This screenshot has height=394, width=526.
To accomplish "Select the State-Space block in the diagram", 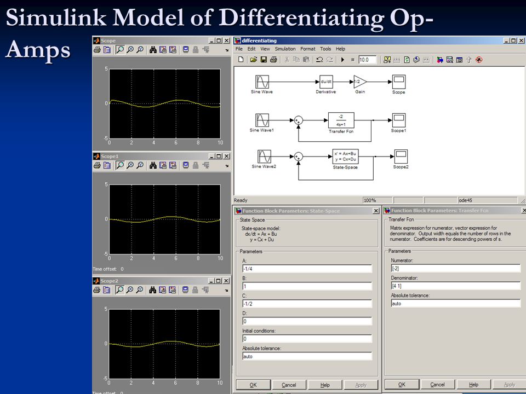I will coord(346,157).
